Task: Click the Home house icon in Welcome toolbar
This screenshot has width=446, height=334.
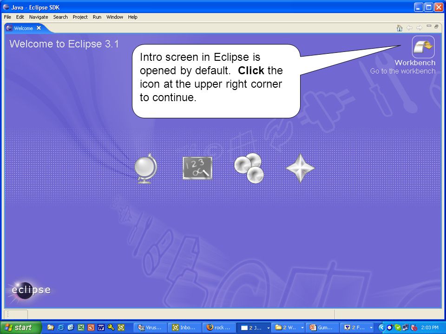Action: tap(400, 28)
